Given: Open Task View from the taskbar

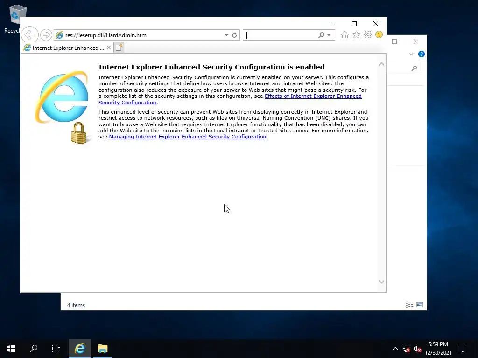Looking at the screenshot, I should [x=56, y=349].
